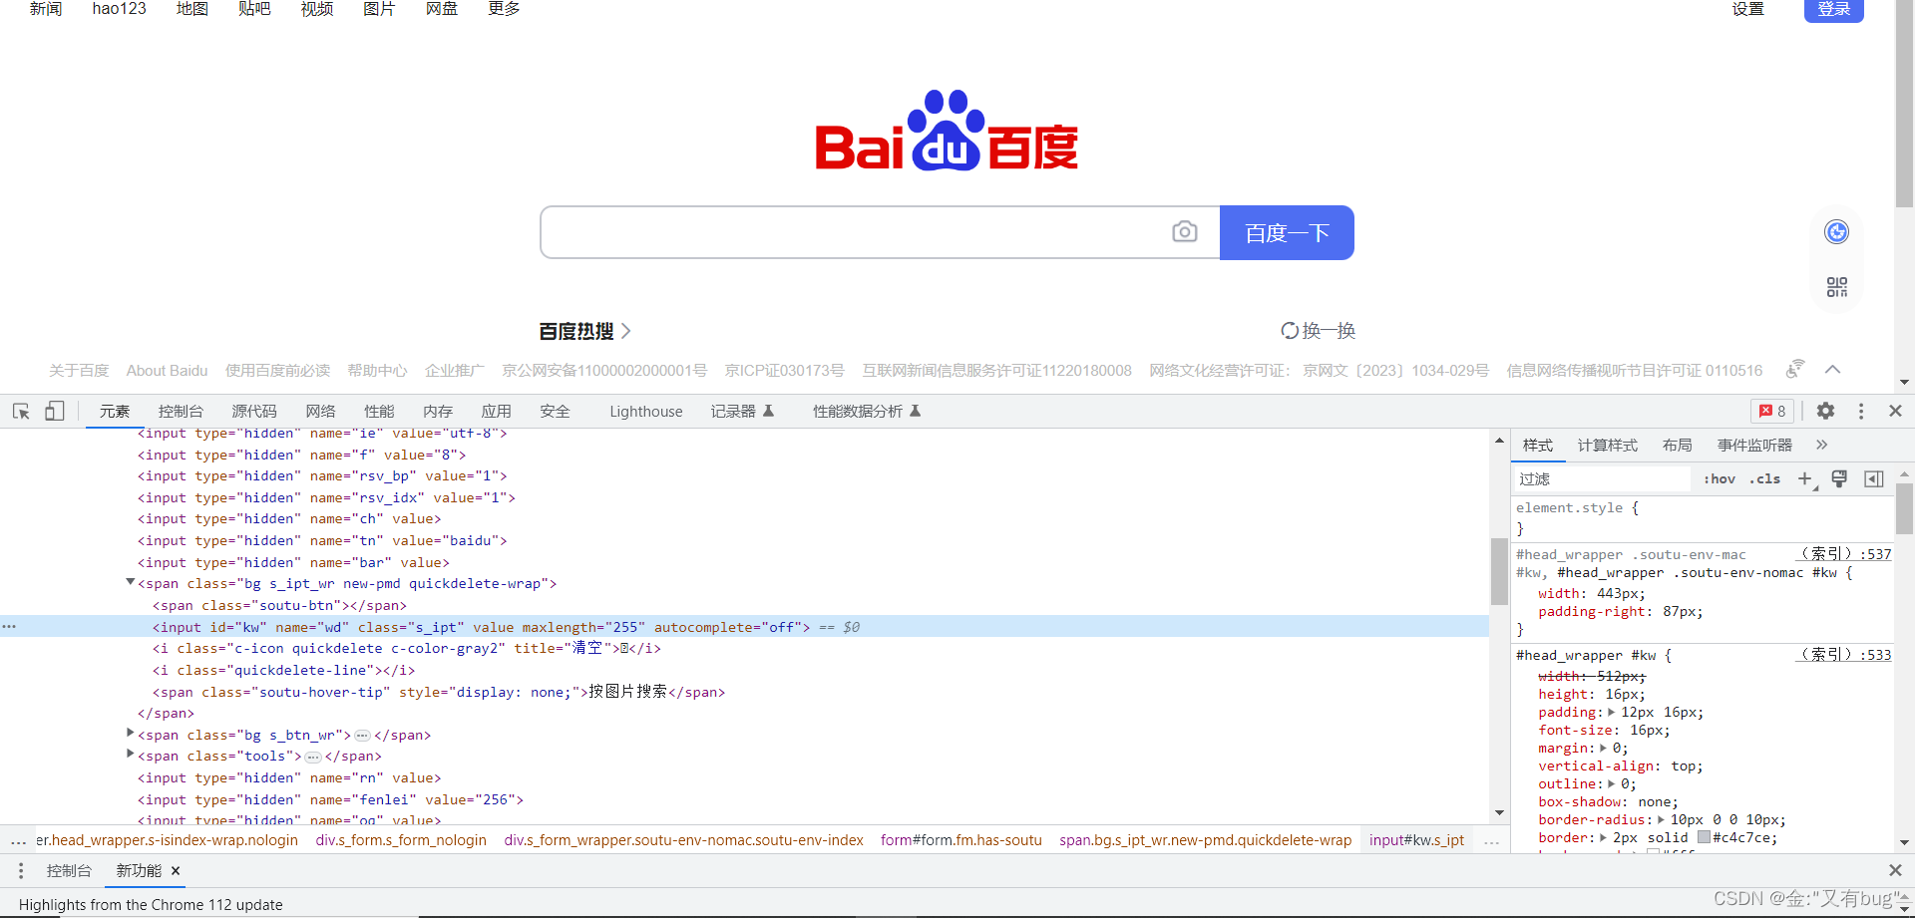
Task: Click the camera image search icon
Action: pyautogui.click(x=1184, y=231)
